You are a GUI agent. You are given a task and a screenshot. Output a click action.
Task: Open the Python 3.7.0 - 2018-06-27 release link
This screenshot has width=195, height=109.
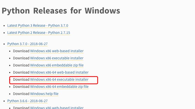(27, 44)
